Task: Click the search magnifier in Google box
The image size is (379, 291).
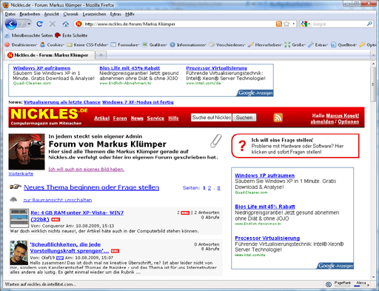Action: tap(369, 24)
